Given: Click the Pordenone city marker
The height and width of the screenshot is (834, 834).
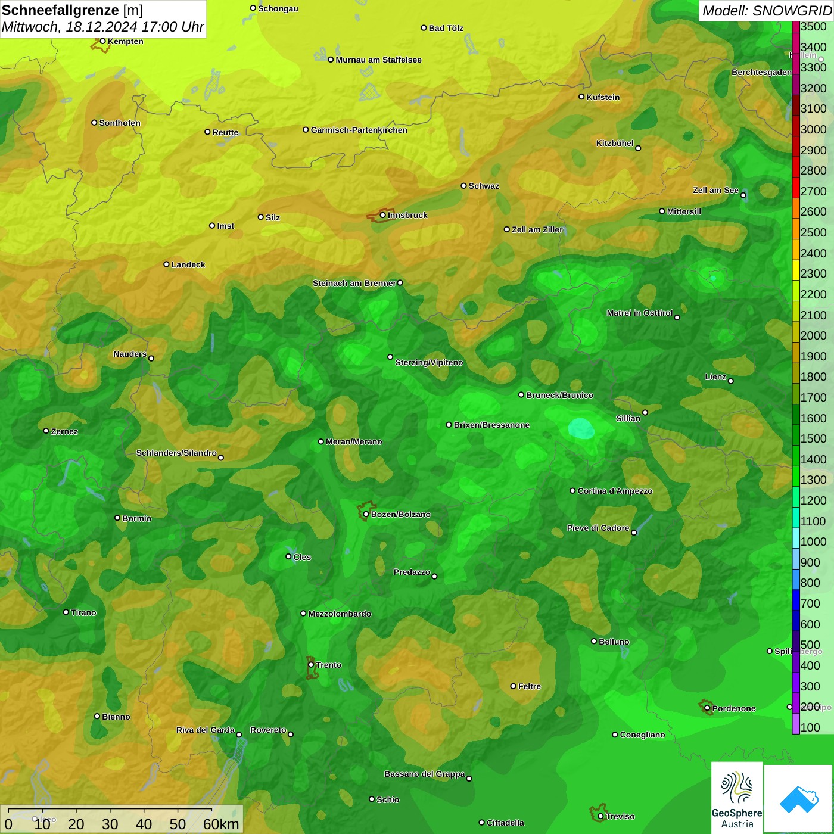Looking at the screenshot, I should [x=707, y=708].
